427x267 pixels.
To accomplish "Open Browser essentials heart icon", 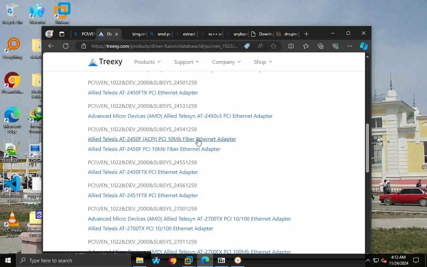I will [335, 46].
